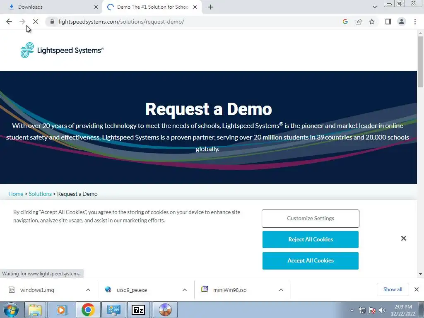Click the page vertical scrollbar thumb
The height and width of the screenshot is (318, 424).
tap(420, 62)
